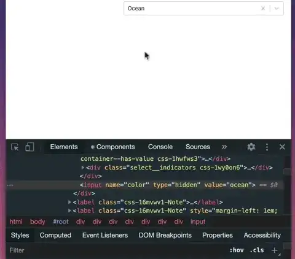The height and width of the screenshot is (259, 295).
Task: Expand the label node with margin-left style
Action: tap(69, 211)
